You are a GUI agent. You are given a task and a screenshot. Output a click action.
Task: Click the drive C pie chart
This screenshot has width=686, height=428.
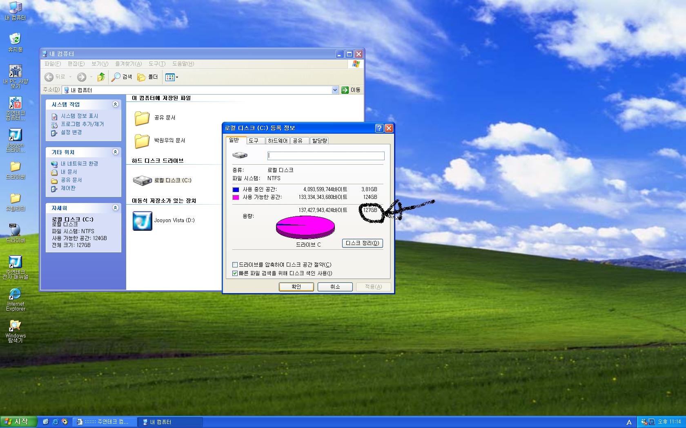click(305, 227)
